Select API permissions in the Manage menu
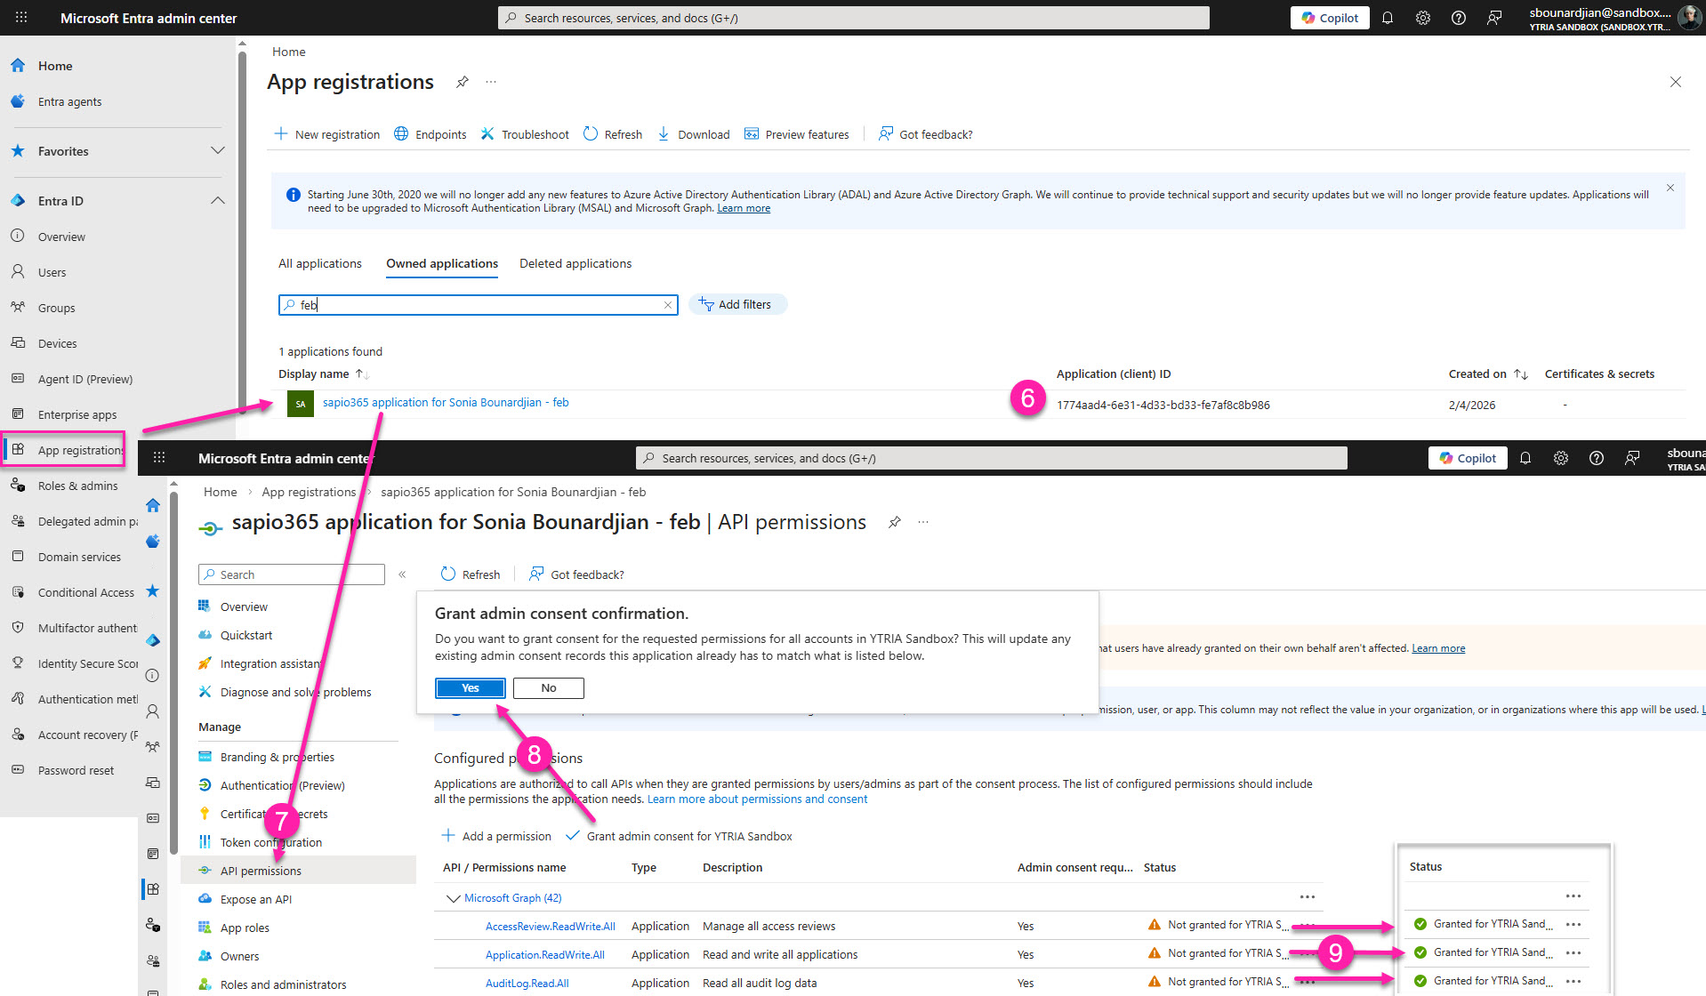This screenshot has width=1706, height=996. (261, 871)
